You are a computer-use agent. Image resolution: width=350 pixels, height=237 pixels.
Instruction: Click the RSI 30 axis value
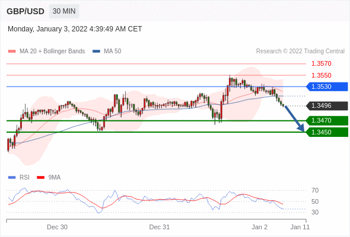click(315, 212)
